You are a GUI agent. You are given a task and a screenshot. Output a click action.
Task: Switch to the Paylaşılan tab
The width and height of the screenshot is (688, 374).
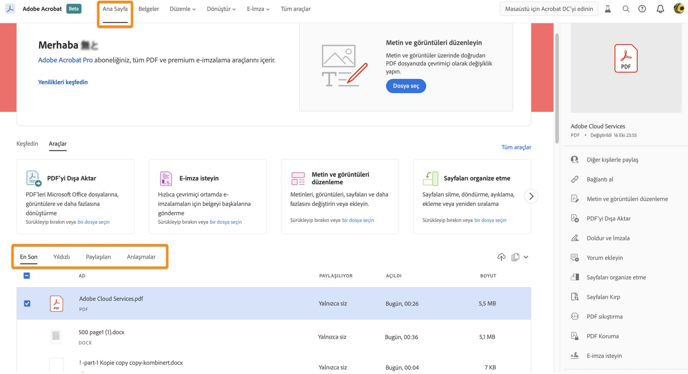point(98,257)
